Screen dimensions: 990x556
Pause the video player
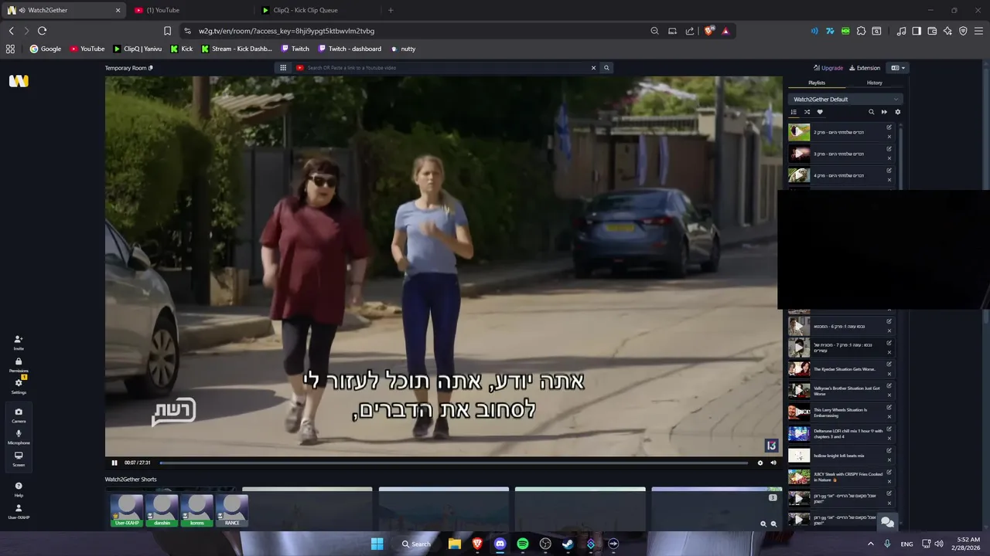pos(114,463)
